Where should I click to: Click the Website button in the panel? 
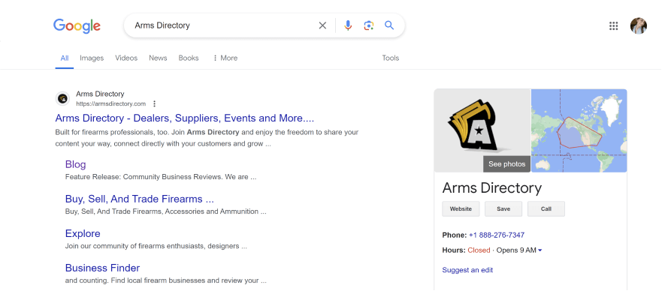[x=461, y=209]
